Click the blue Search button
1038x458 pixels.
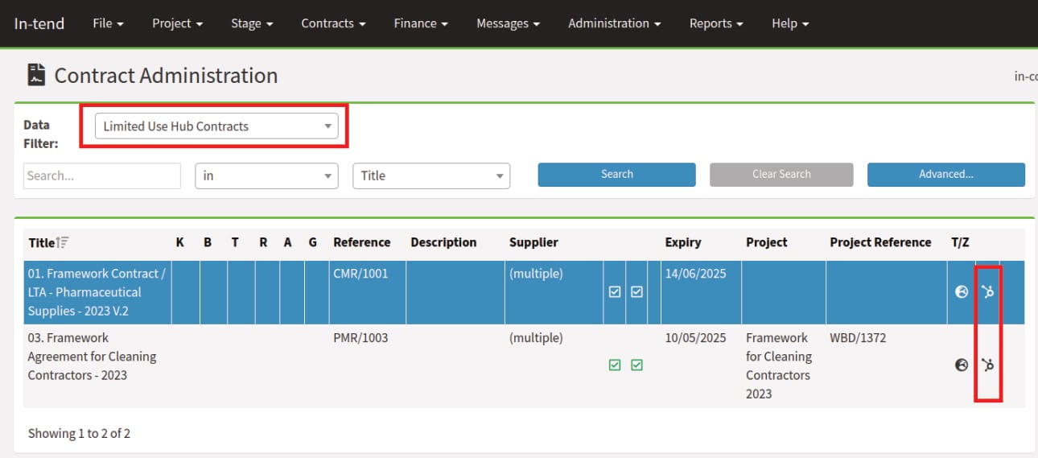pos(616,174)
